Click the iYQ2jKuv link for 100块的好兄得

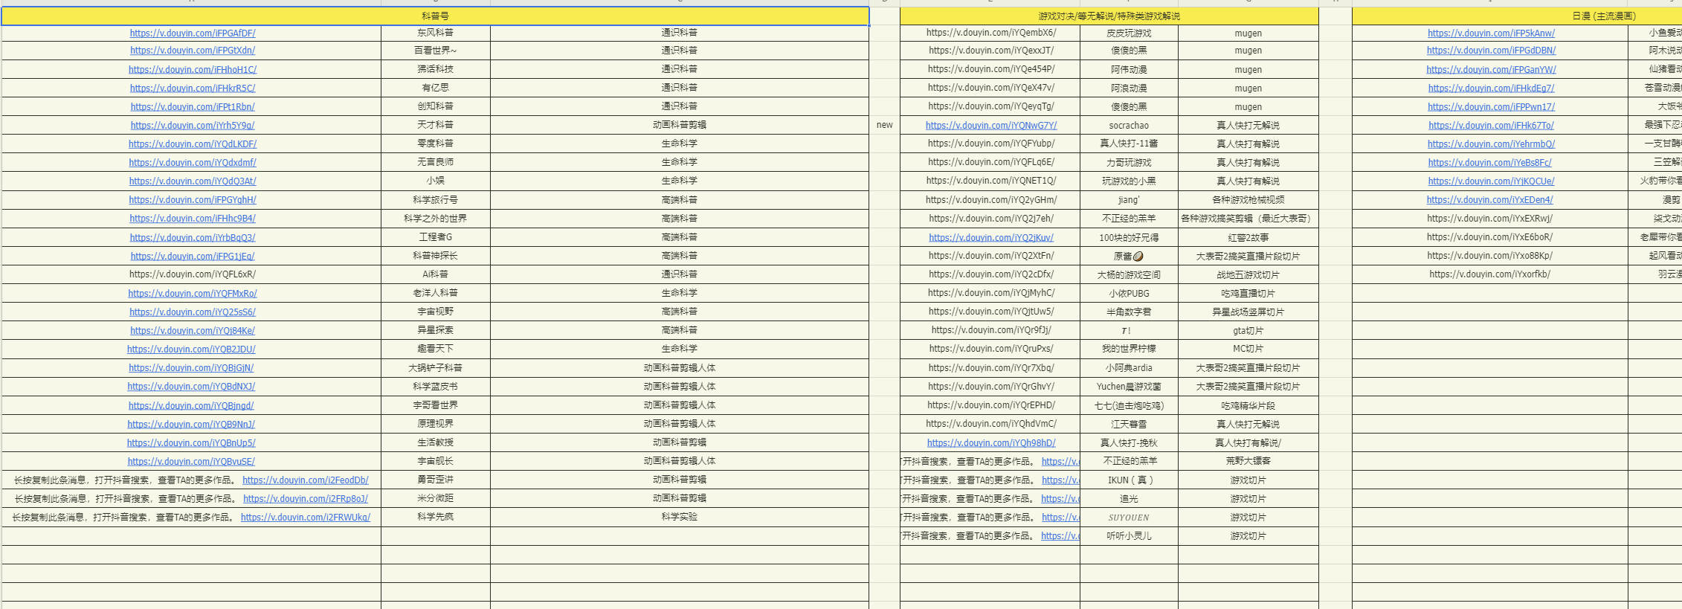[x=991, y=237]
